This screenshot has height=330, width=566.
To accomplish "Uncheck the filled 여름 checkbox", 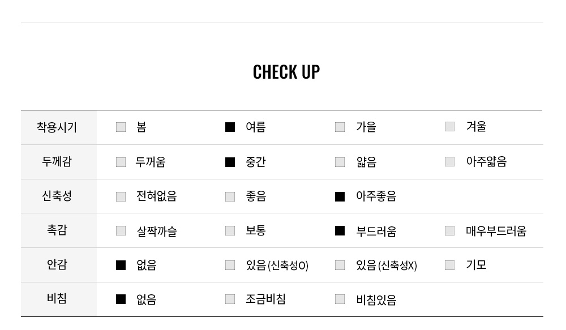I will 230,127.
